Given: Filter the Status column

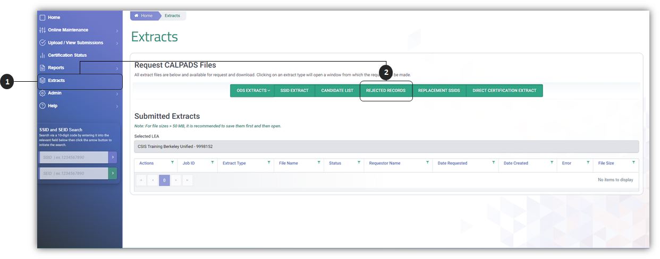Looking at the screenshot, I should click(x=359, y=163).
